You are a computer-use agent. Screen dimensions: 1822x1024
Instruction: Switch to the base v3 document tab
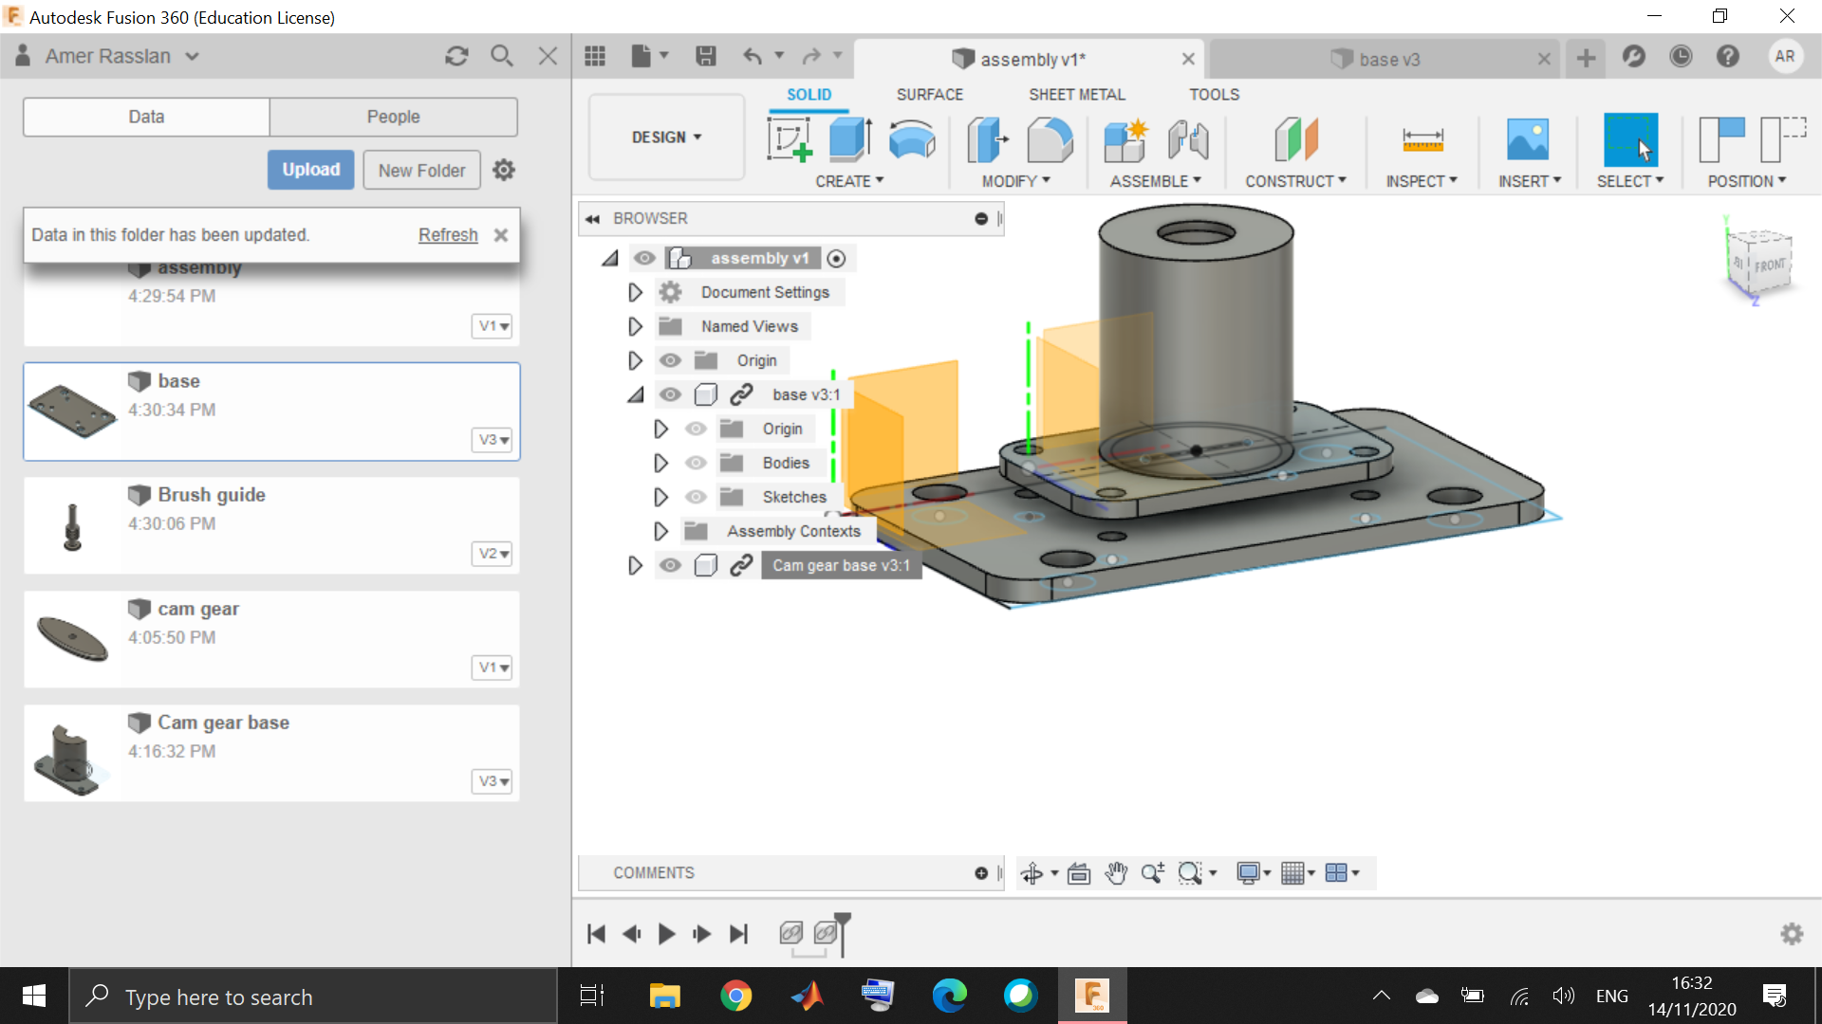pyautogui.click(x=1388, y=59)
